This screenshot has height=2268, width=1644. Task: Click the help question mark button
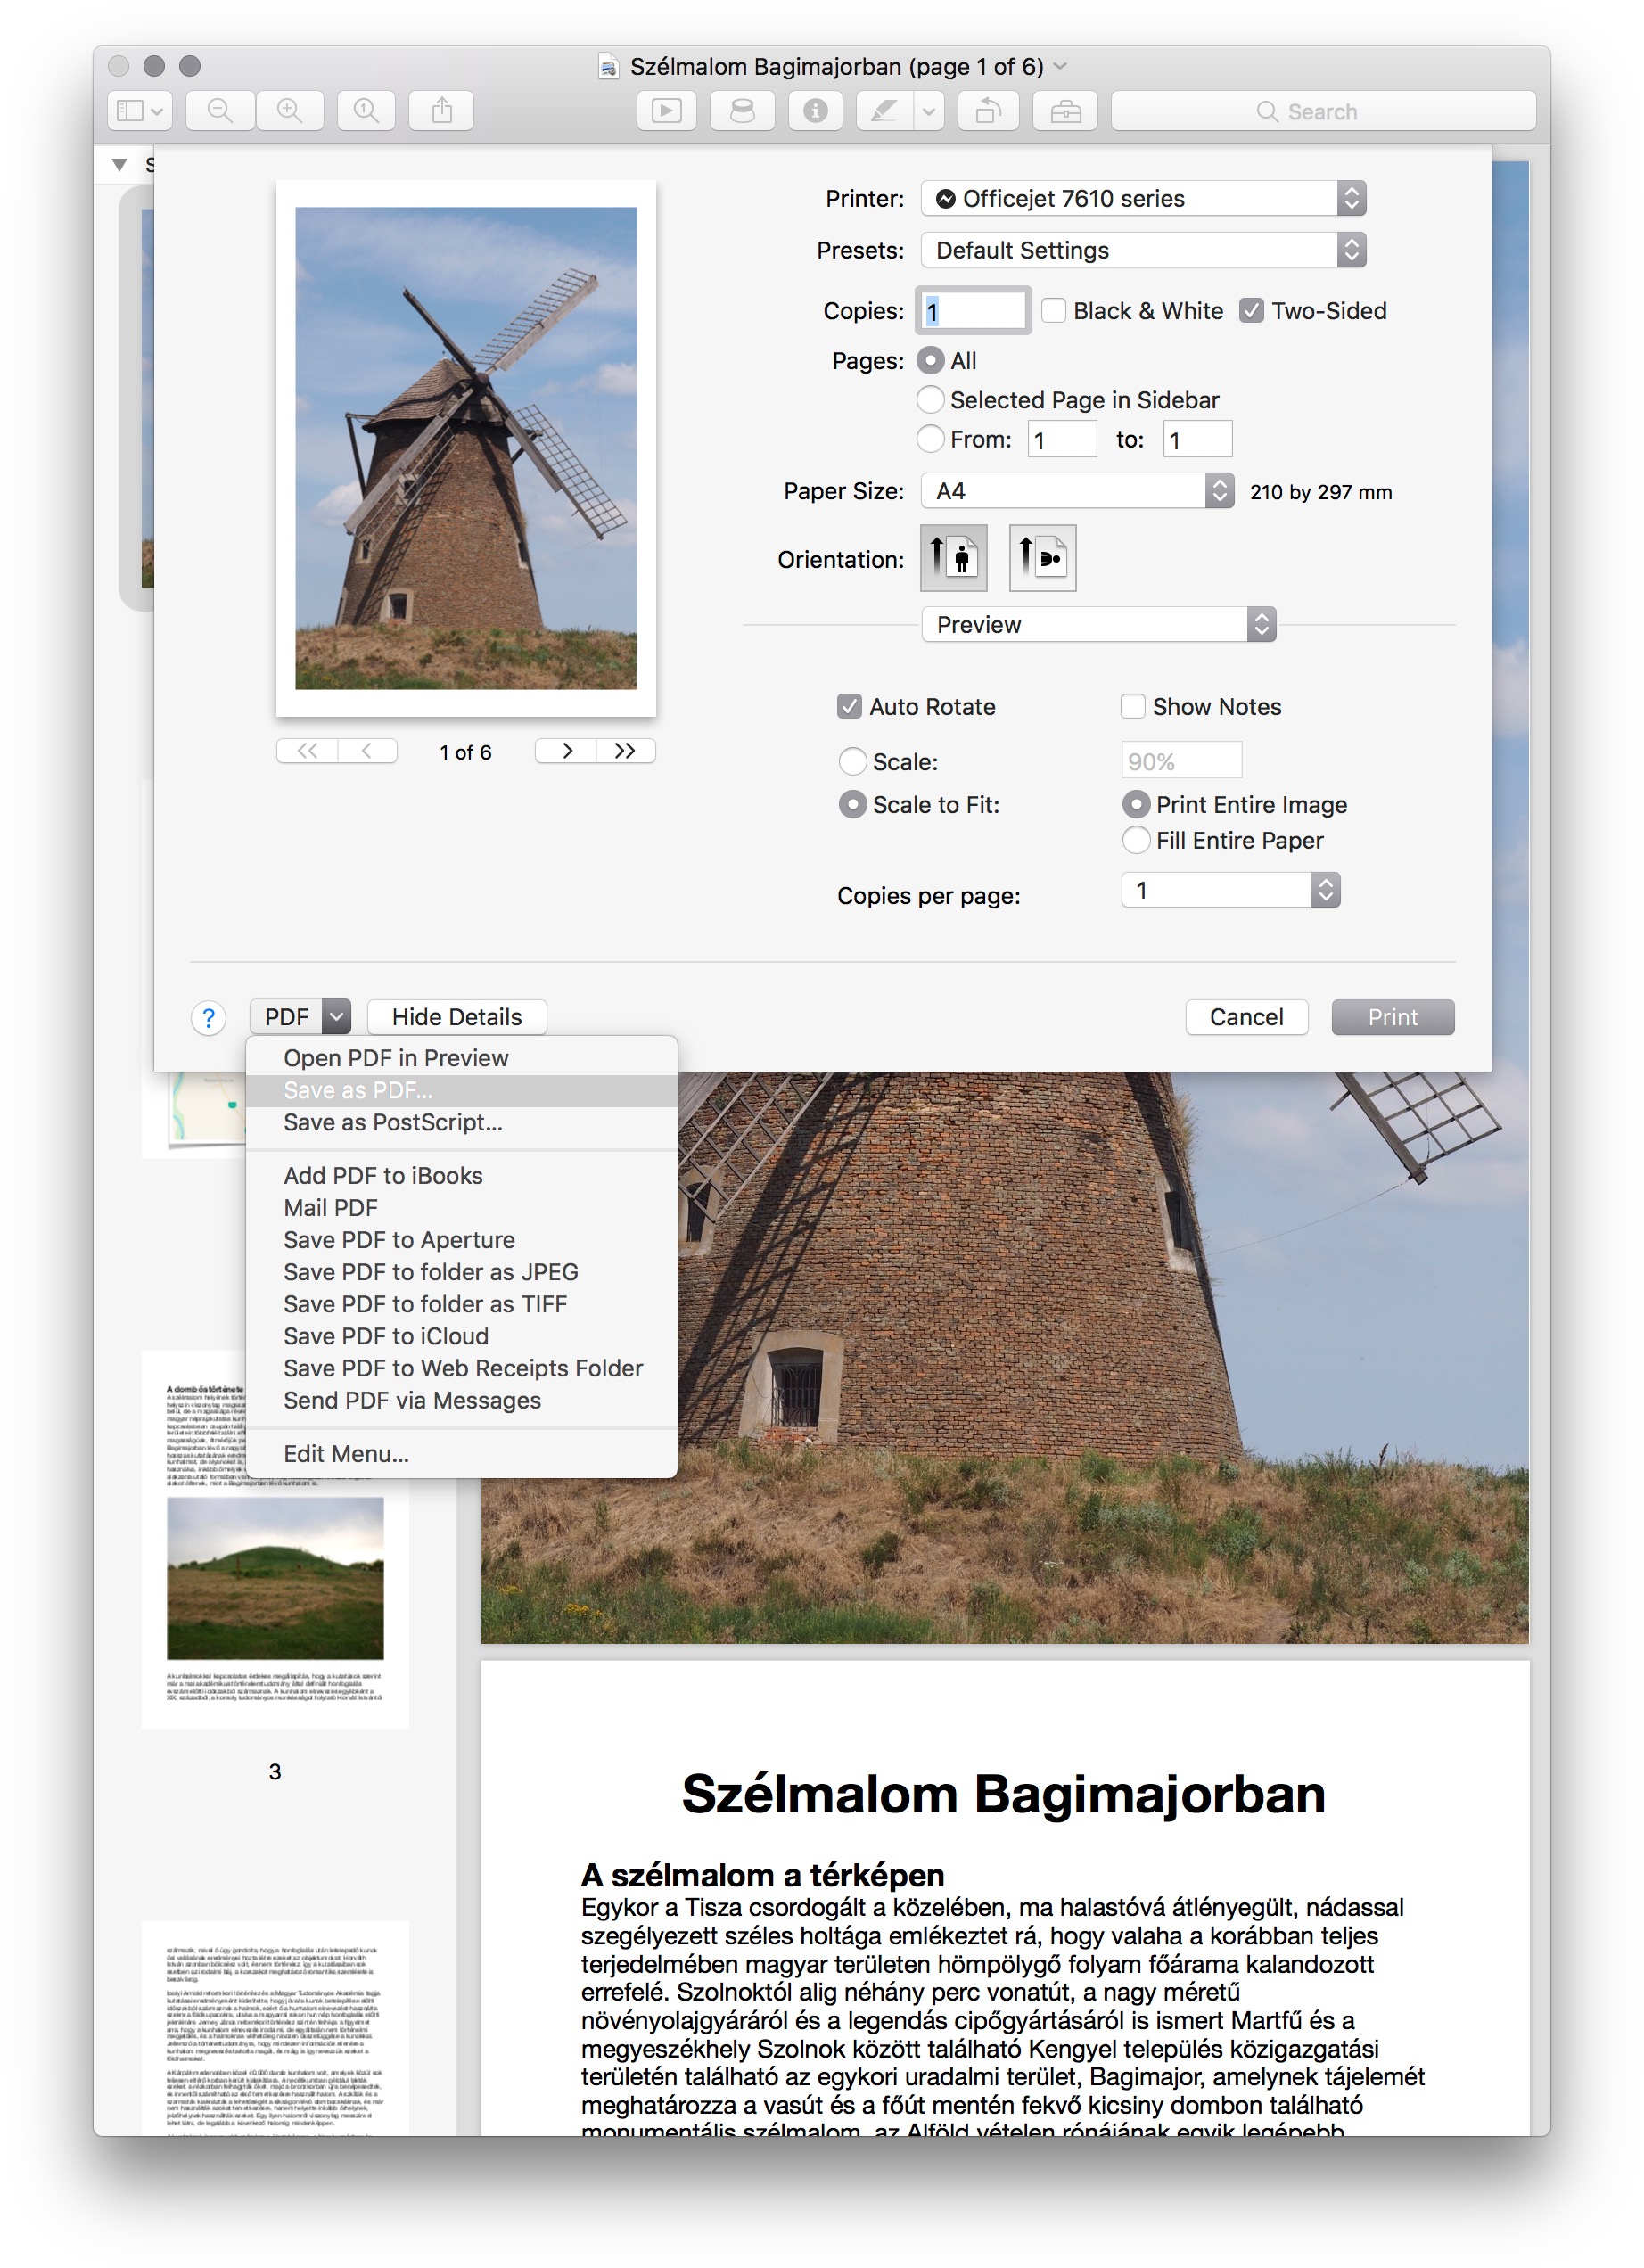click(209, 1019)
